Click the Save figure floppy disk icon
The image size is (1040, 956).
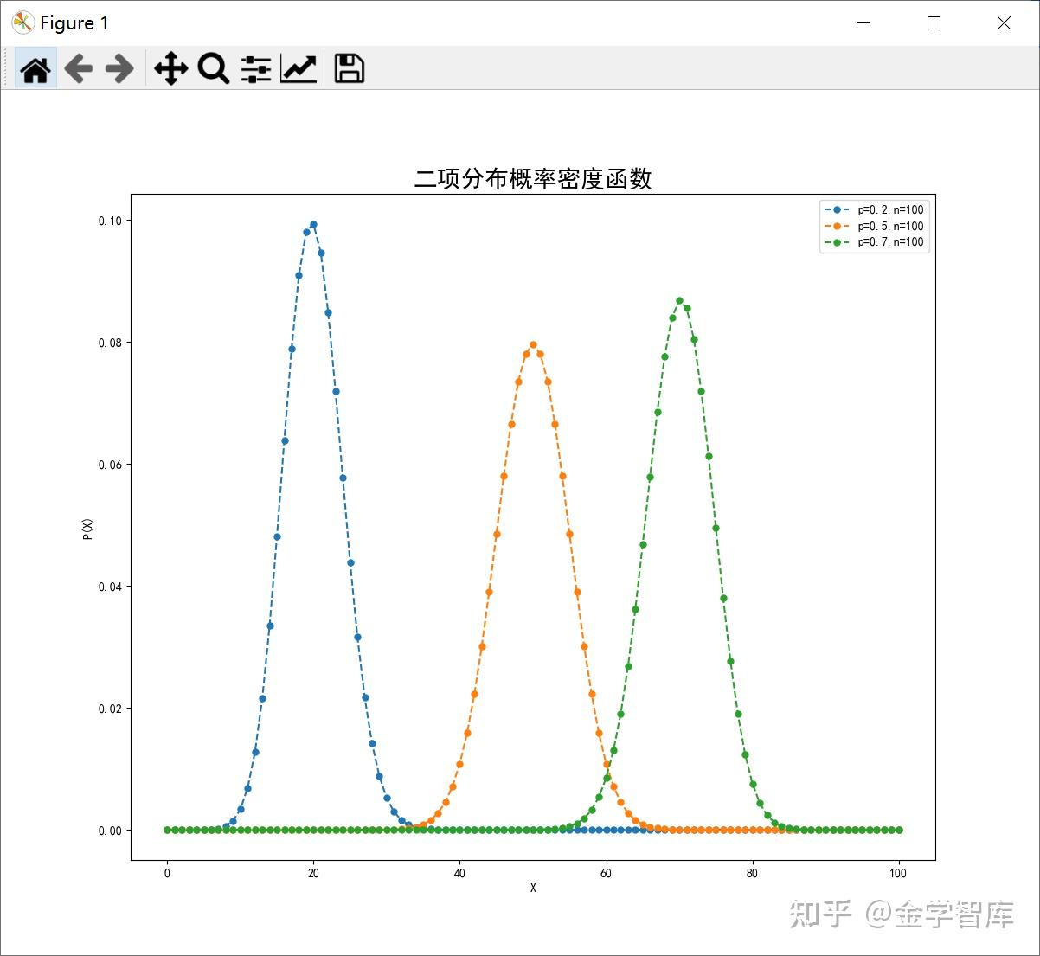(x=349, y=68)
